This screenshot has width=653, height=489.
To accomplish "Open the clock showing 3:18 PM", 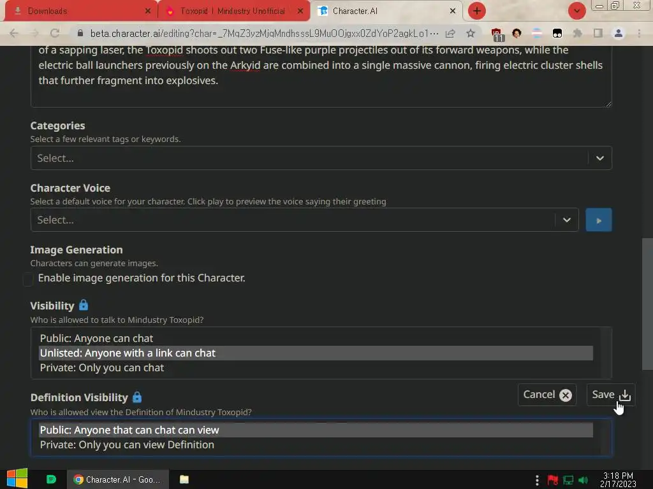I will tap(618, 480).
